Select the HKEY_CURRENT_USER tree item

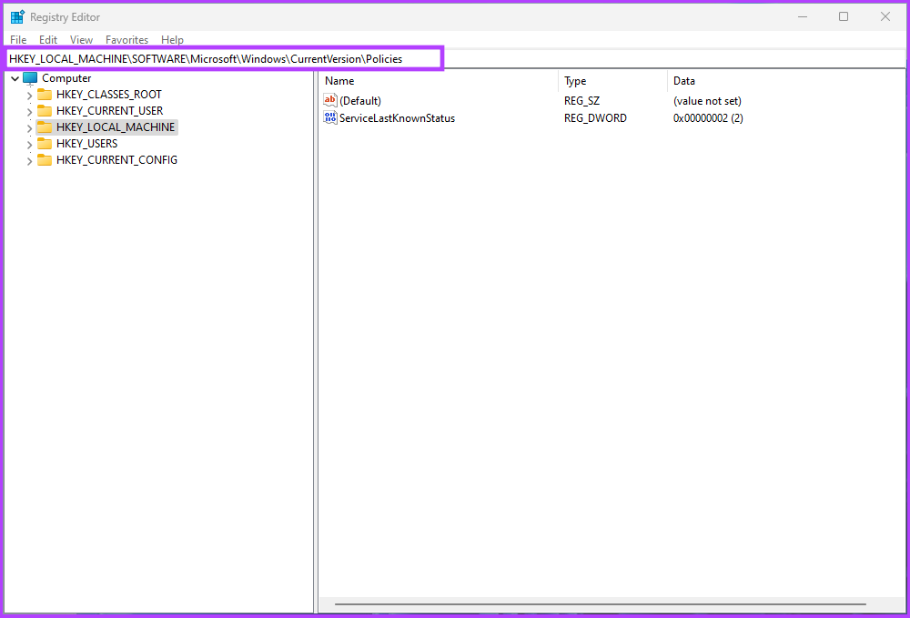(x=109, y=111)
